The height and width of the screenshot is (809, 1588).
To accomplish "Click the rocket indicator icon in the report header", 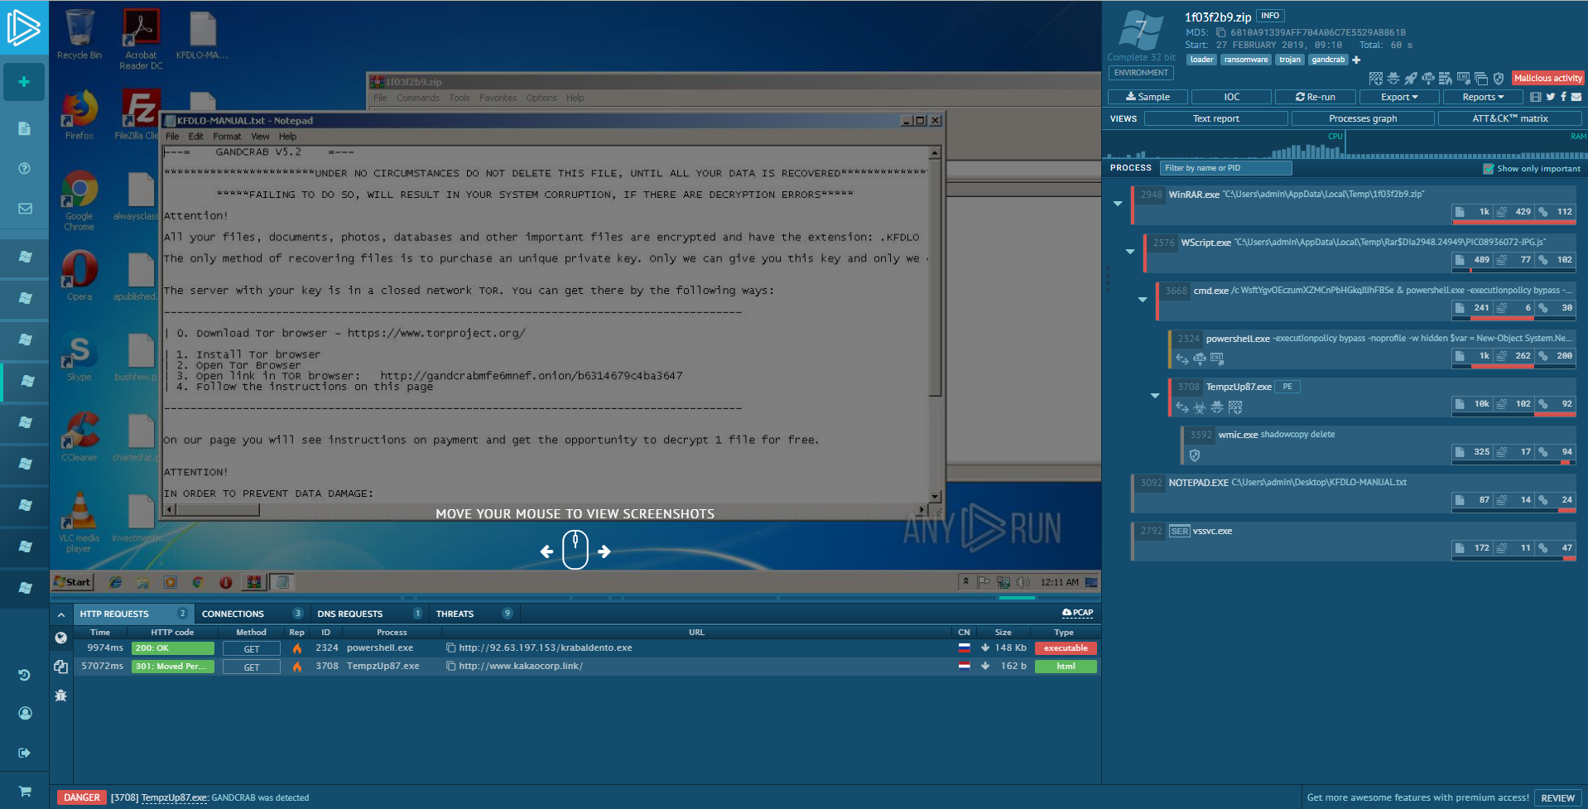I will (1411, 79).
